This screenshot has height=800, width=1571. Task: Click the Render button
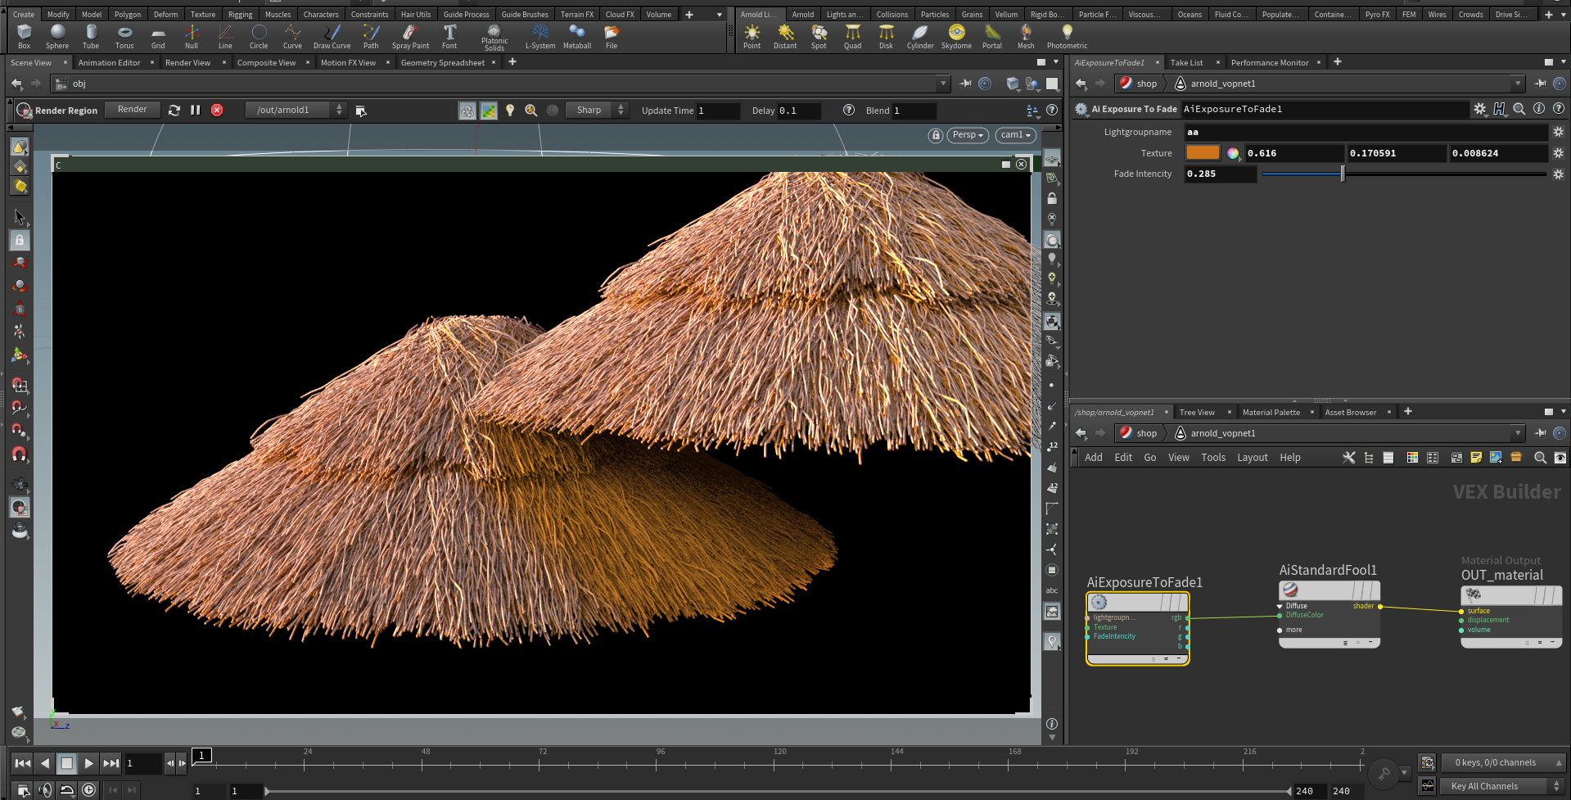132,110
